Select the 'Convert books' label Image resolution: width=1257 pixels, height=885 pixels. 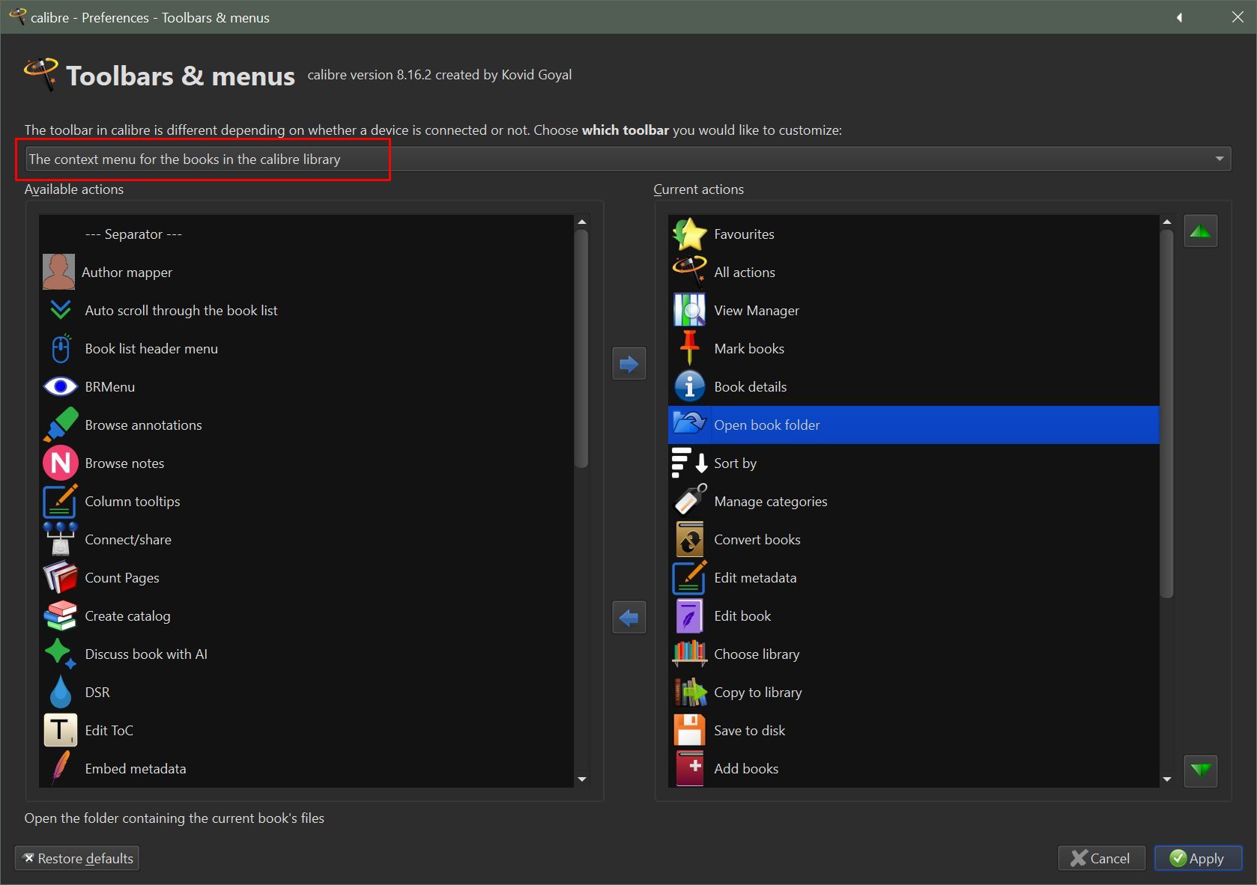point(757,539)
